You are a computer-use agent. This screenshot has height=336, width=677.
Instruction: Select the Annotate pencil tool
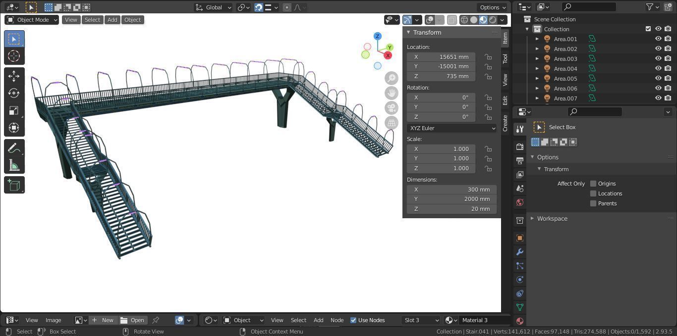[x=14, y=148]
